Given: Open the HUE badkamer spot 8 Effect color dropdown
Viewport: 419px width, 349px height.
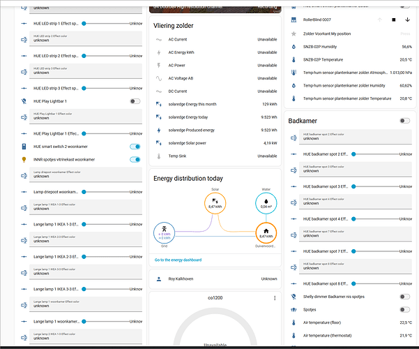Looking at the screenshot, I should click(x=356, y=267).
